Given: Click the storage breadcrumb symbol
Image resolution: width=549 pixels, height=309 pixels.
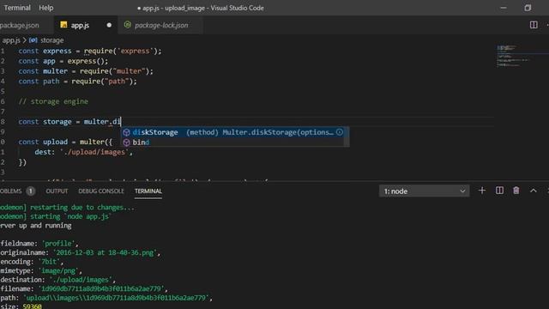Looking at the screenshot, I should click(51, 40).
